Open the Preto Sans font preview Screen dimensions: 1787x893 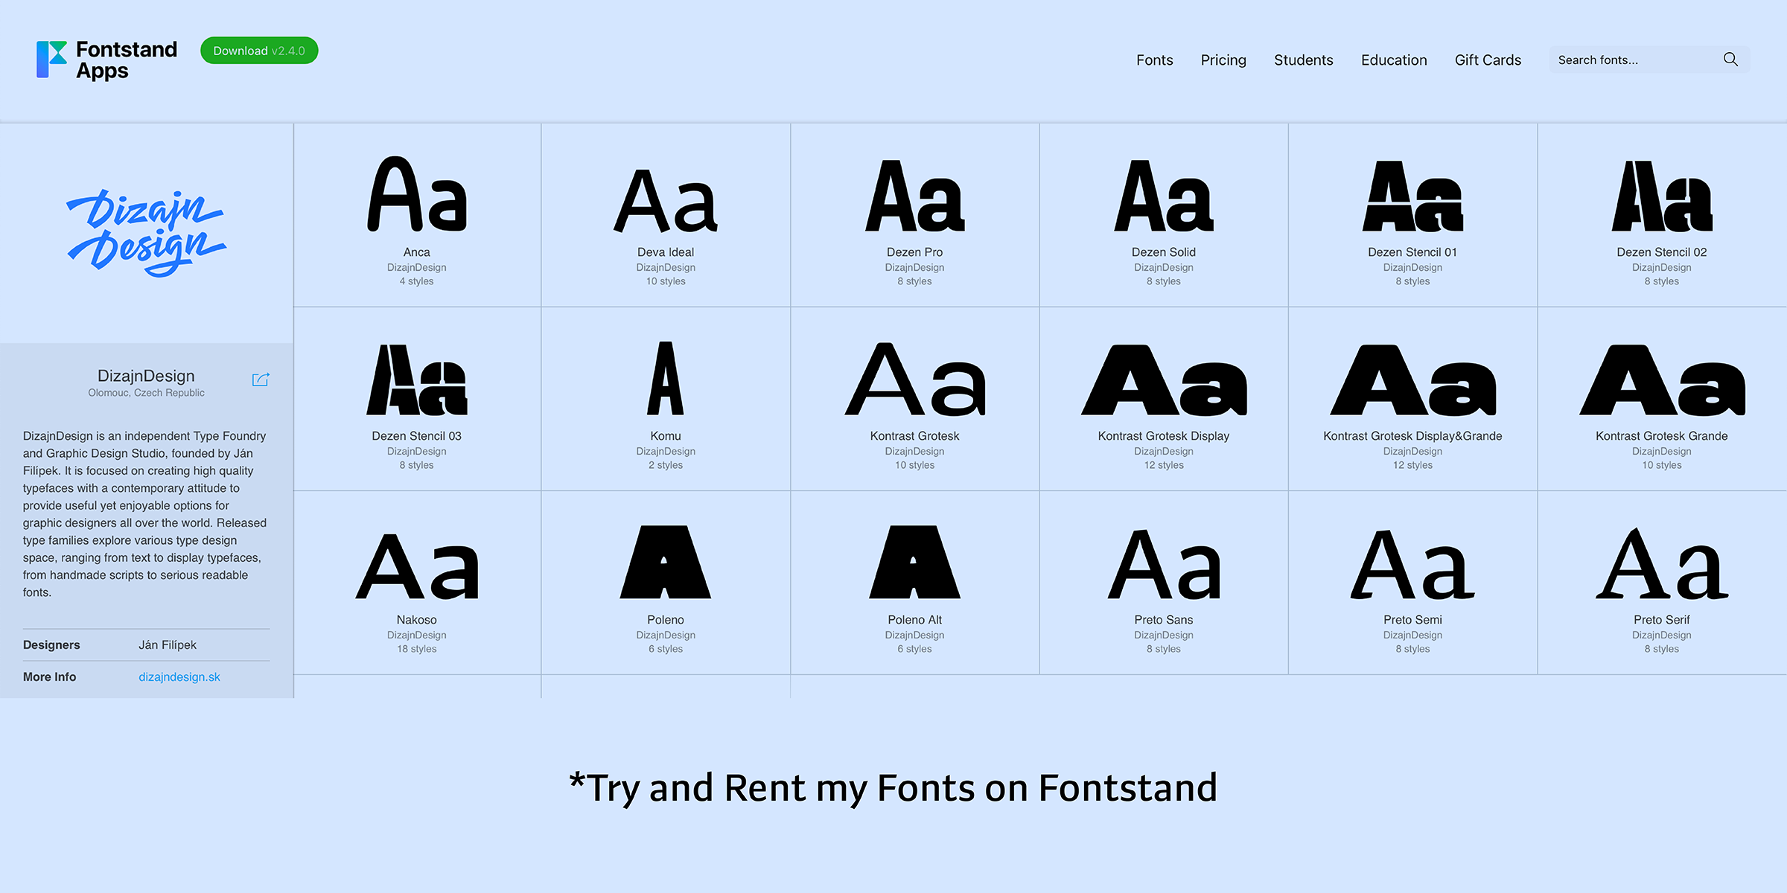click(1164, 583)
